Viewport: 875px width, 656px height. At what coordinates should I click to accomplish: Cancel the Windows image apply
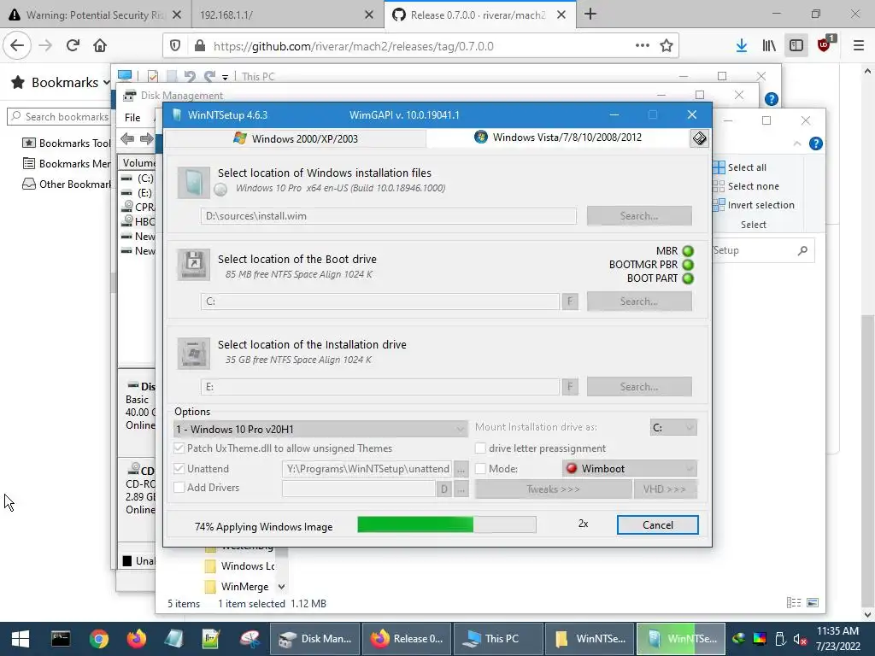coord(657,525)
